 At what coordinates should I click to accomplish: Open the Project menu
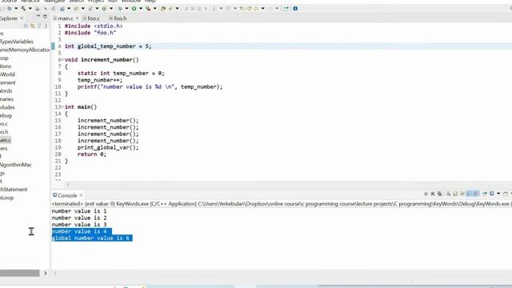(96, 2)
